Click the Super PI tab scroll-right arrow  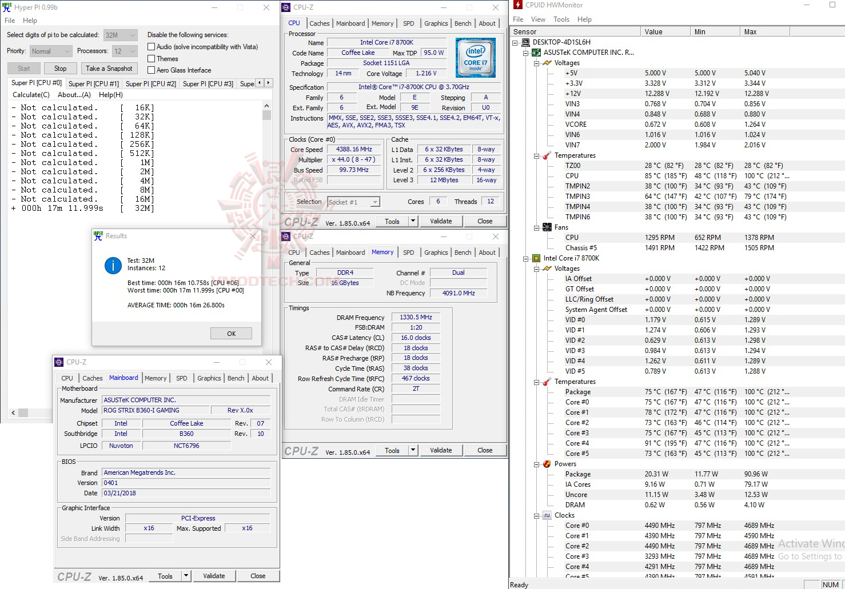coord(268,83)
